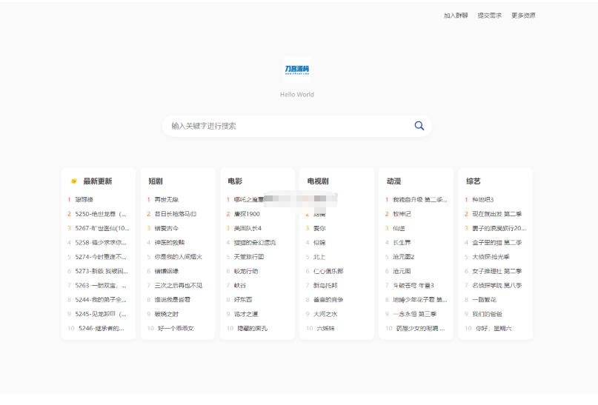
Task: Click the 动漫 category heading
Action: 393,181
